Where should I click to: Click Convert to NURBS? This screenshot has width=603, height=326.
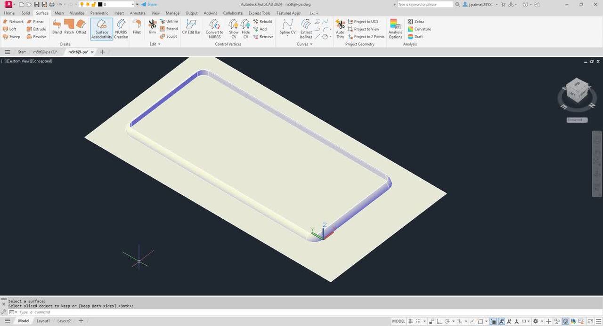(214, 29)
